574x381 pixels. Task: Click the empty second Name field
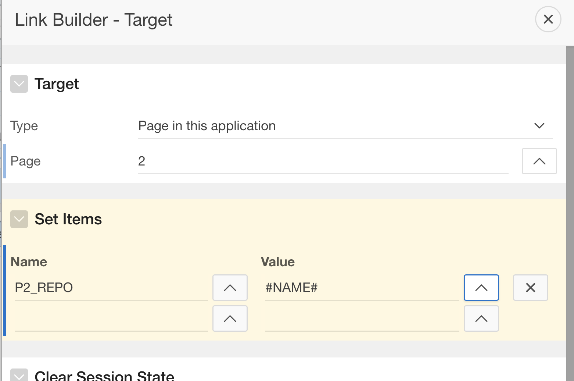pyautogui.click(x=111, y=319)
